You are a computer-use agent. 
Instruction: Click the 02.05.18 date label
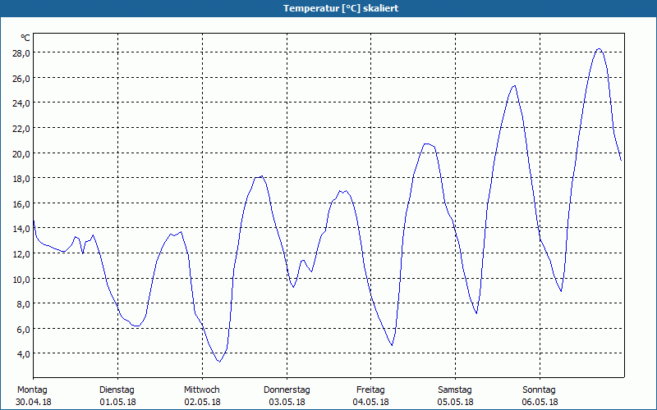[x=202, y=402]
